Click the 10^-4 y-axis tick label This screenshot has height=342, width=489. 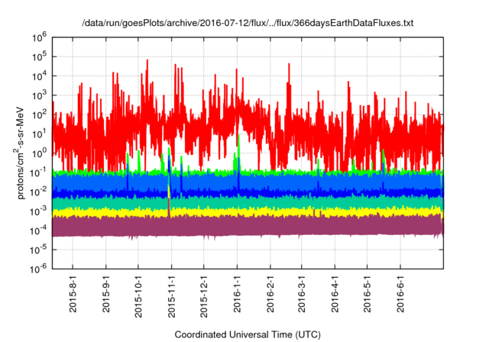[38, 231]
